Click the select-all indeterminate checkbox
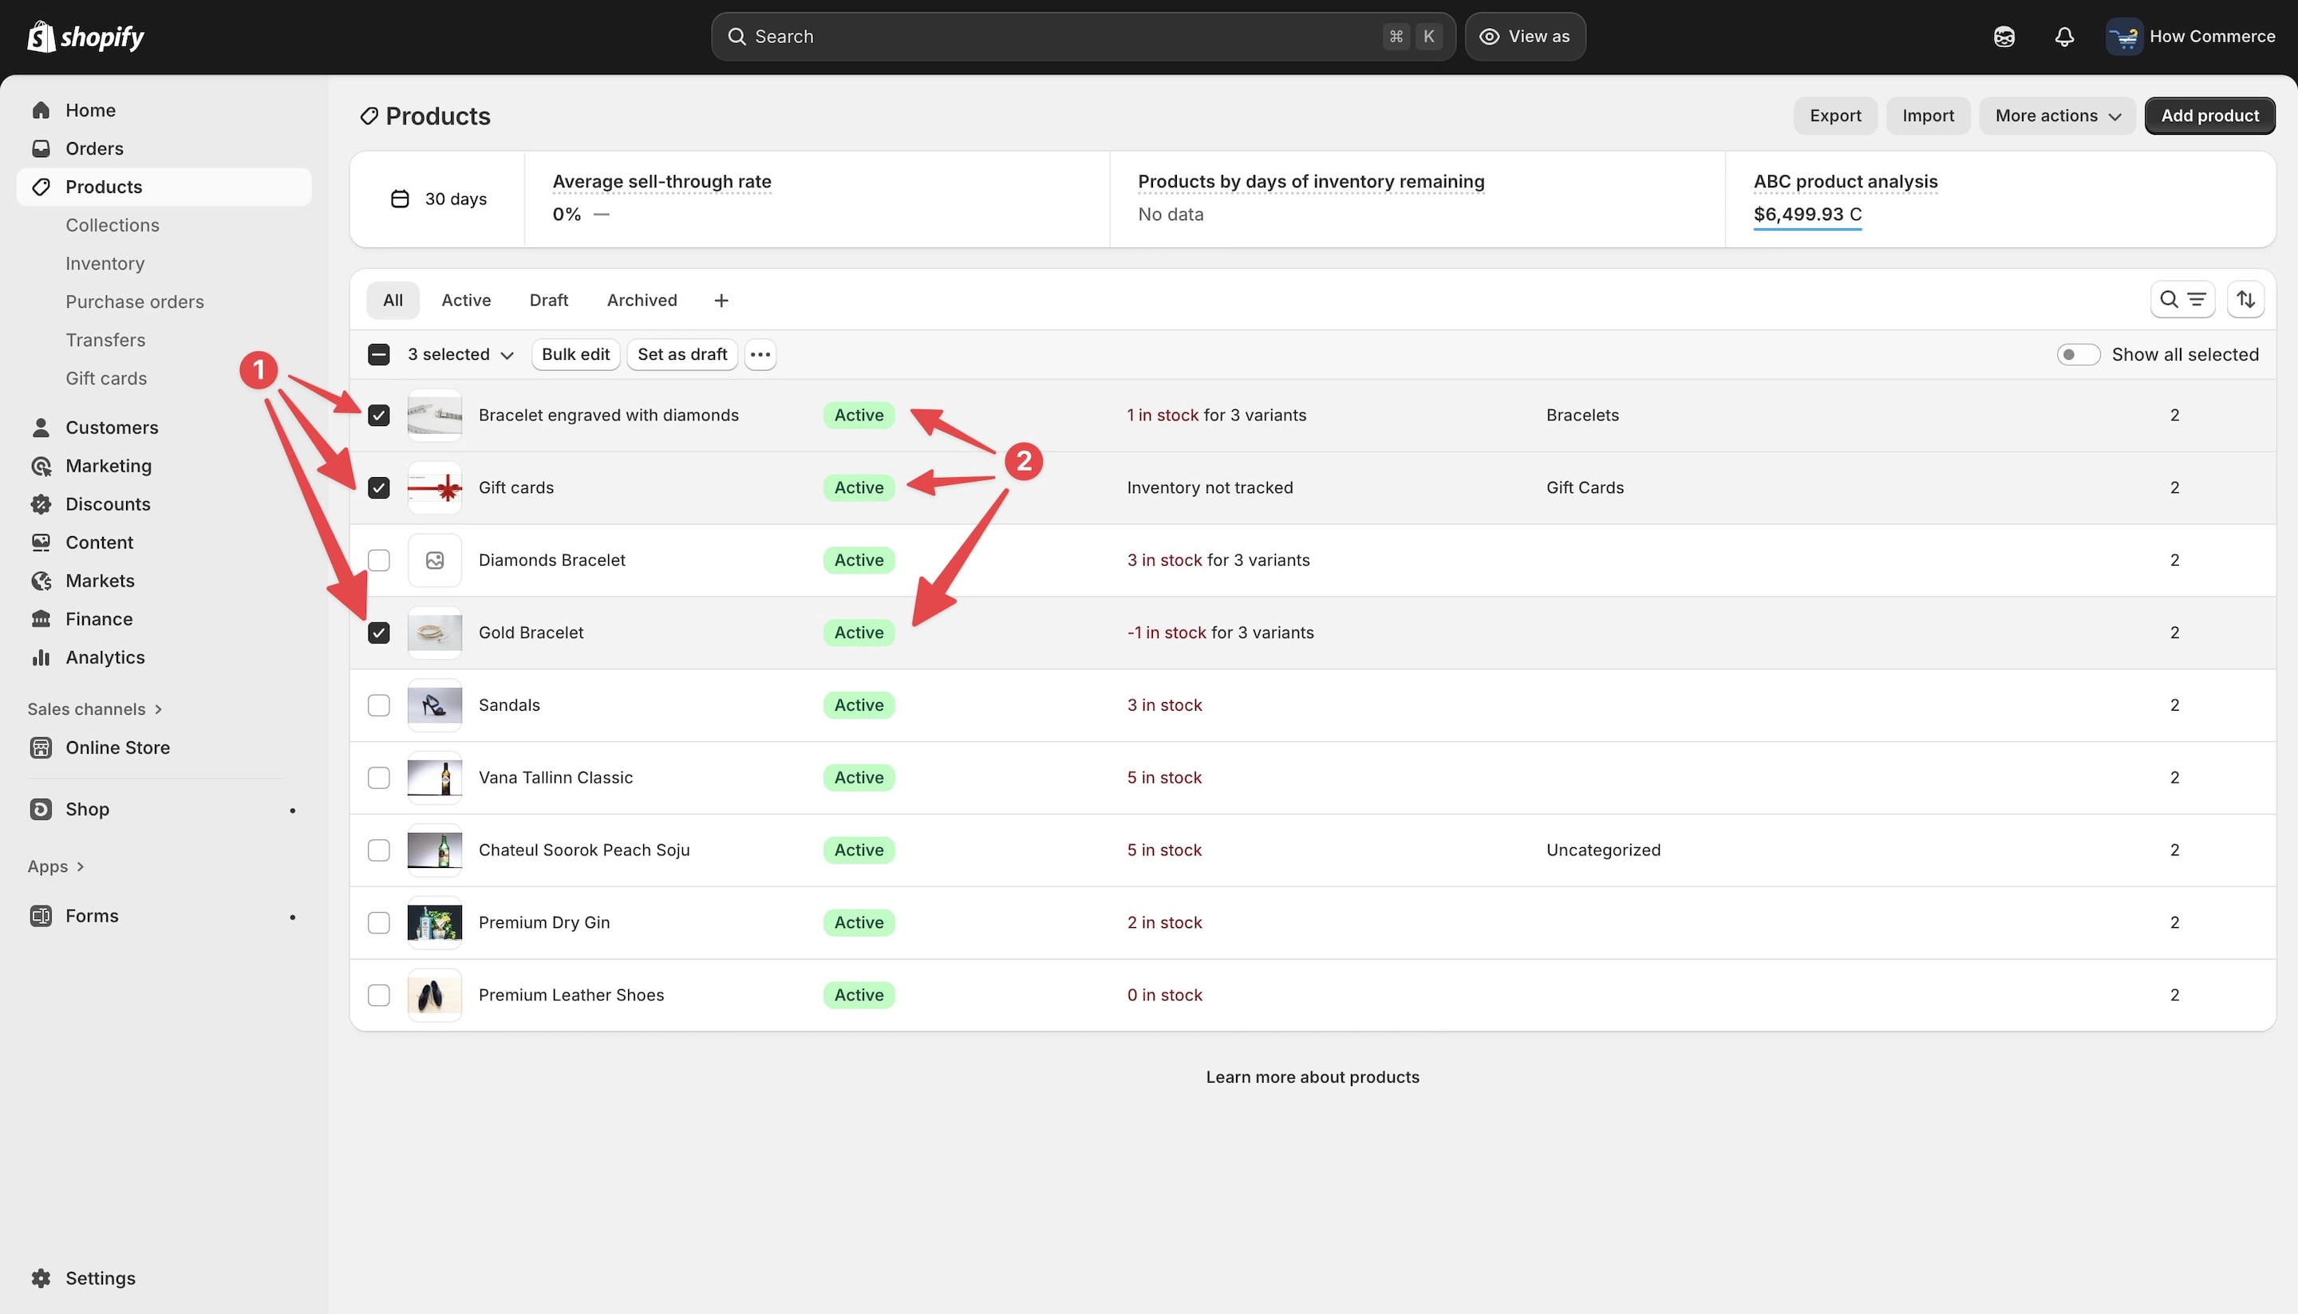The width and height of the screenshot is (2298, 1314). tap(379, 355)
